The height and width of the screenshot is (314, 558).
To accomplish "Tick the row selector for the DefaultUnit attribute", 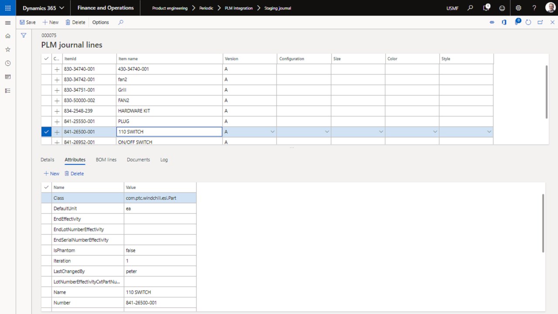I will coord(46,208).
